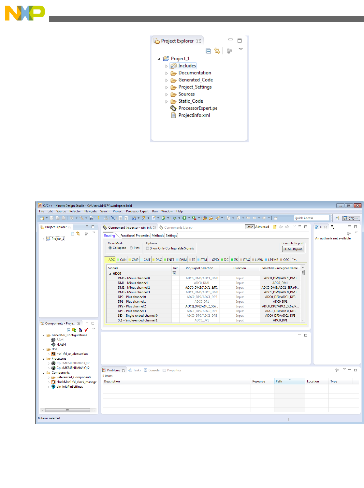Click the Quick Access input field
Viewport: 364px width, 488px height.
(x=312, y=218)
